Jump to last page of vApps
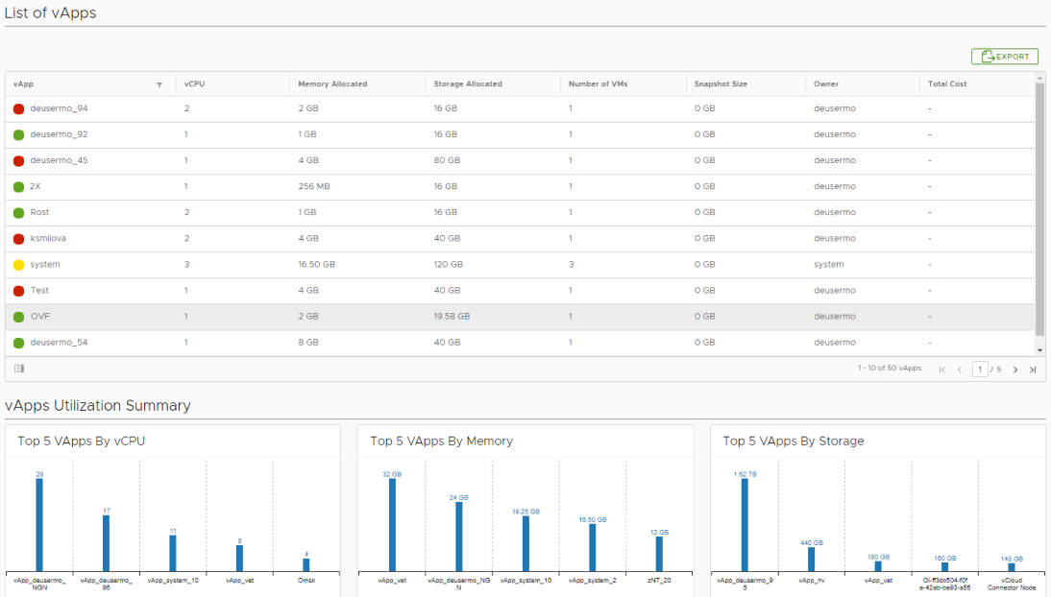Viewport: 1051px width, 597px height. (x=1033, y=370)
